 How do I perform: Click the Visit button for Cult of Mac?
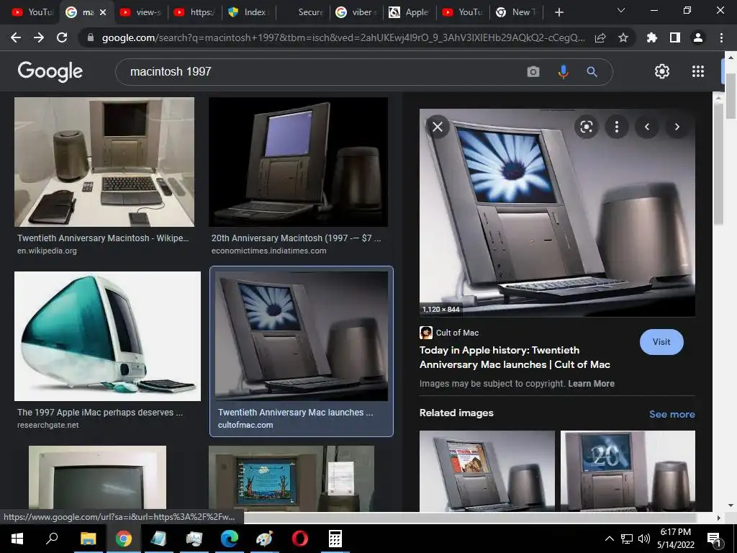661,342
